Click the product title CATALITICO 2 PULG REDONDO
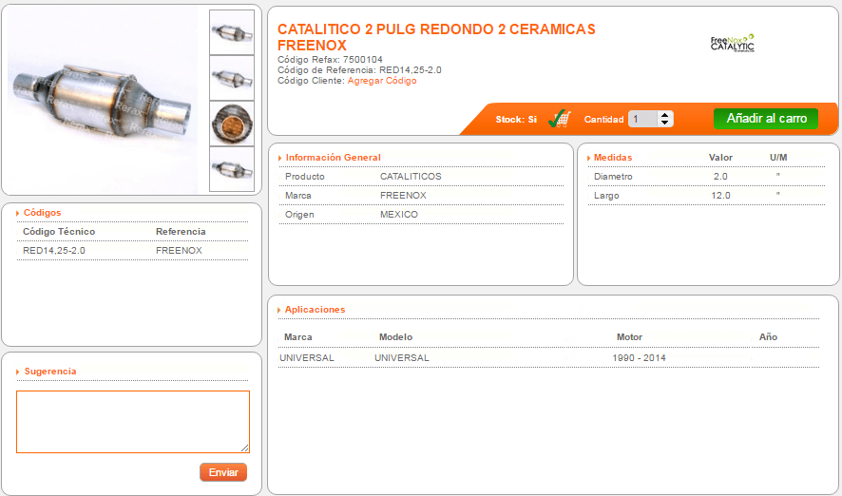This screenshot has width=842, height=496. point(436,37)
